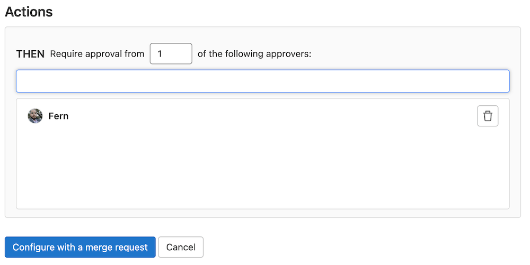Cancel the policy configuration
530x265 pixels.
pyautogui.click(x=181, y=247)
